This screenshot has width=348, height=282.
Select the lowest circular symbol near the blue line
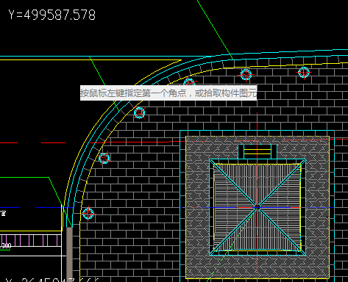pos(88,214)
